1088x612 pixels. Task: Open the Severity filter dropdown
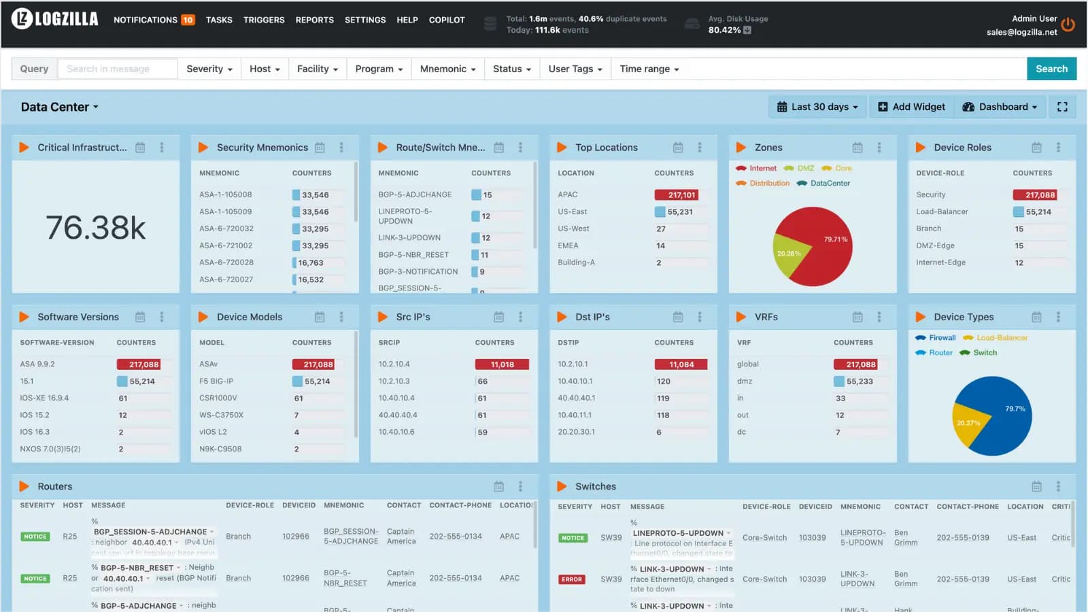(x=209, y=69)
